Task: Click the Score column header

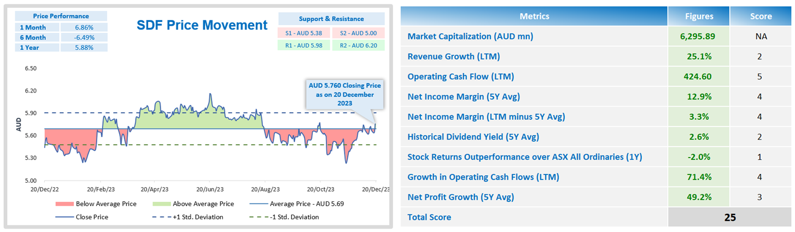Action: coord(761,16)
